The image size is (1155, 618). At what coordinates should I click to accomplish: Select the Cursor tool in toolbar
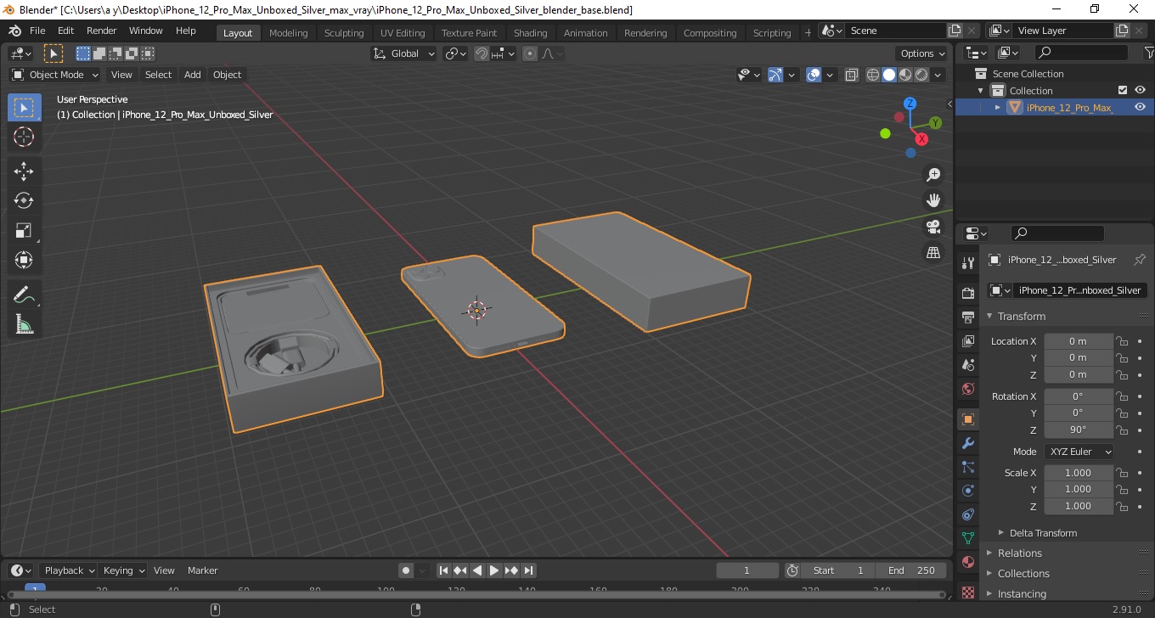pos(24,137)
